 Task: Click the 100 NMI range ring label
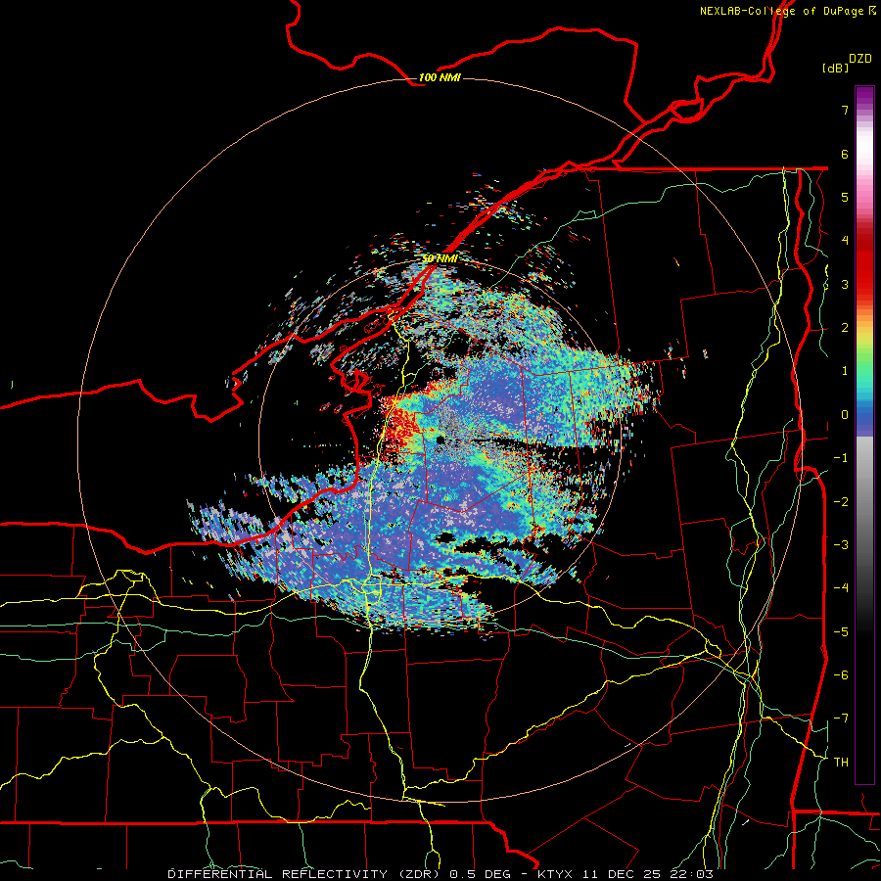[440, 77]
